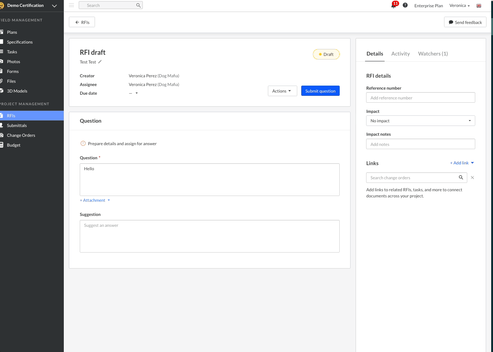Open the Attachment link under Question

[x=92, y=200]
